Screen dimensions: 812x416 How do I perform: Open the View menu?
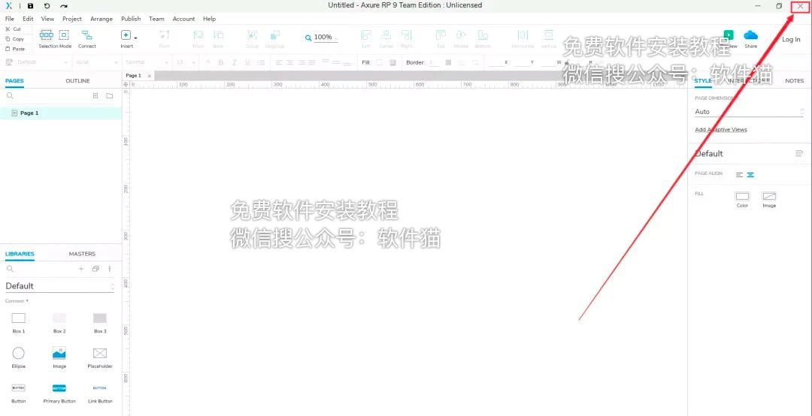coord(47,19)
